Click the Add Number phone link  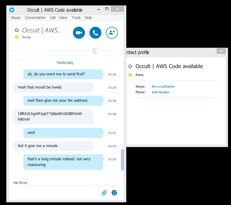[160, 92]
